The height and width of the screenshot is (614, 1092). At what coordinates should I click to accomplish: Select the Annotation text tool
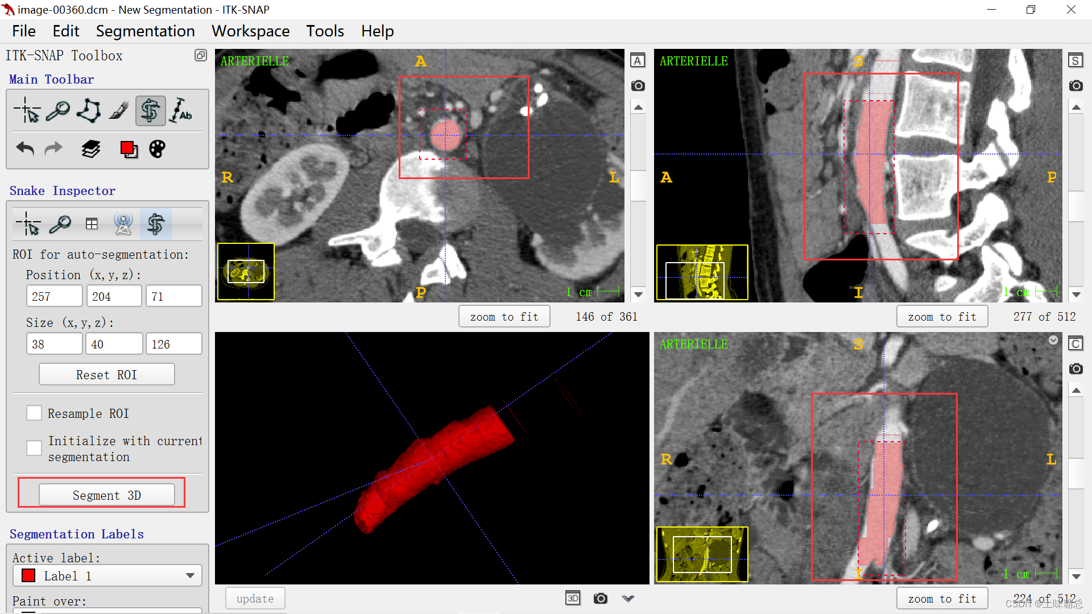[x=181, y=110]
